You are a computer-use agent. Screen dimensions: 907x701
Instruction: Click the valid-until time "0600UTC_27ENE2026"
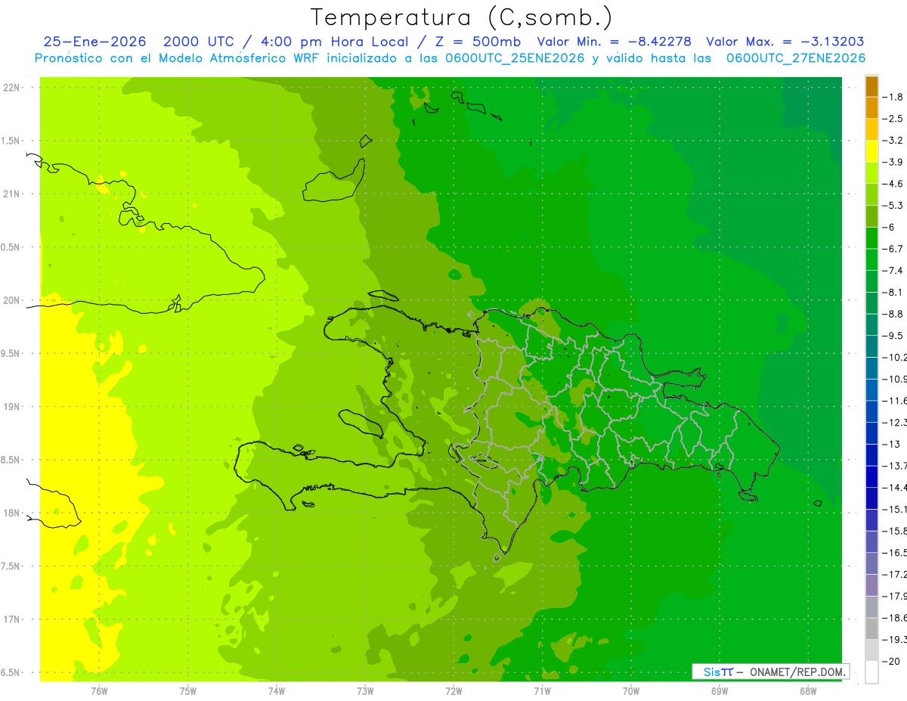click(x=796, y=58)
